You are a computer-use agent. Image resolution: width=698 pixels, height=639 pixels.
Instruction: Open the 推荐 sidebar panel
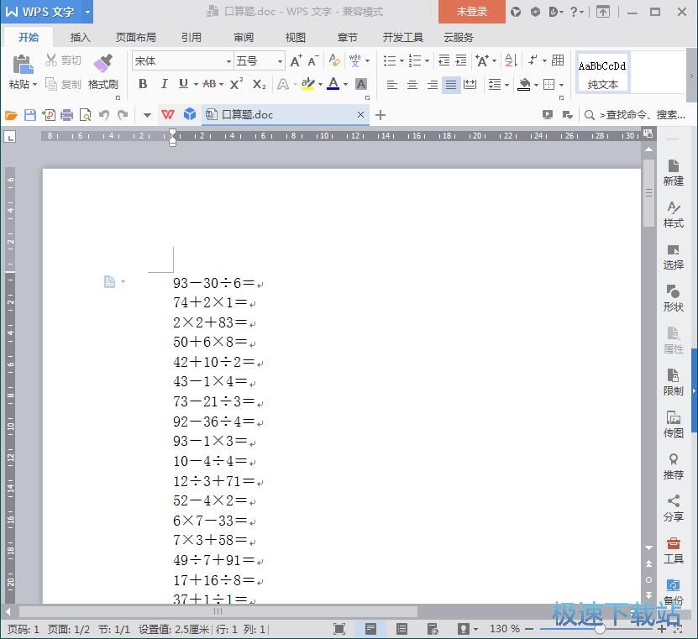coord(673,466)
